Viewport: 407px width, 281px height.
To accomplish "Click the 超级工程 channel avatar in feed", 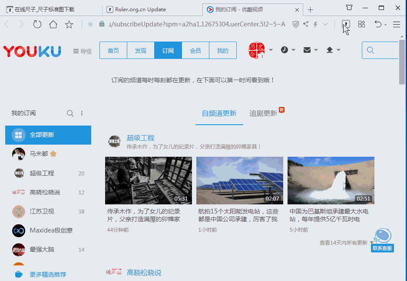I will point(115,141).
